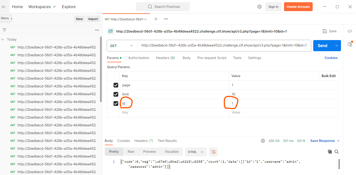Click the value cell of id parameter

tap(284, 103)
